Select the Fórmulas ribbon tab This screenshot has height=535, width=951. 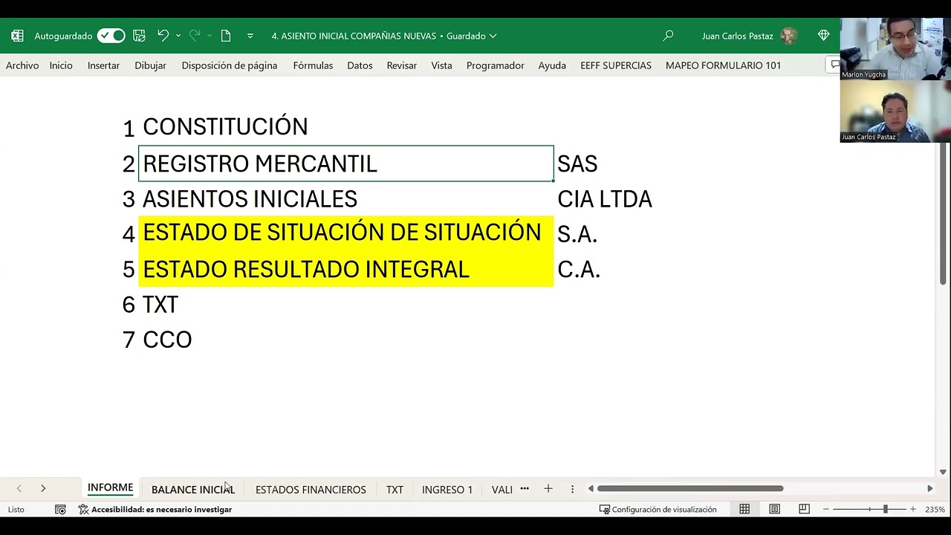coord(313,65)
